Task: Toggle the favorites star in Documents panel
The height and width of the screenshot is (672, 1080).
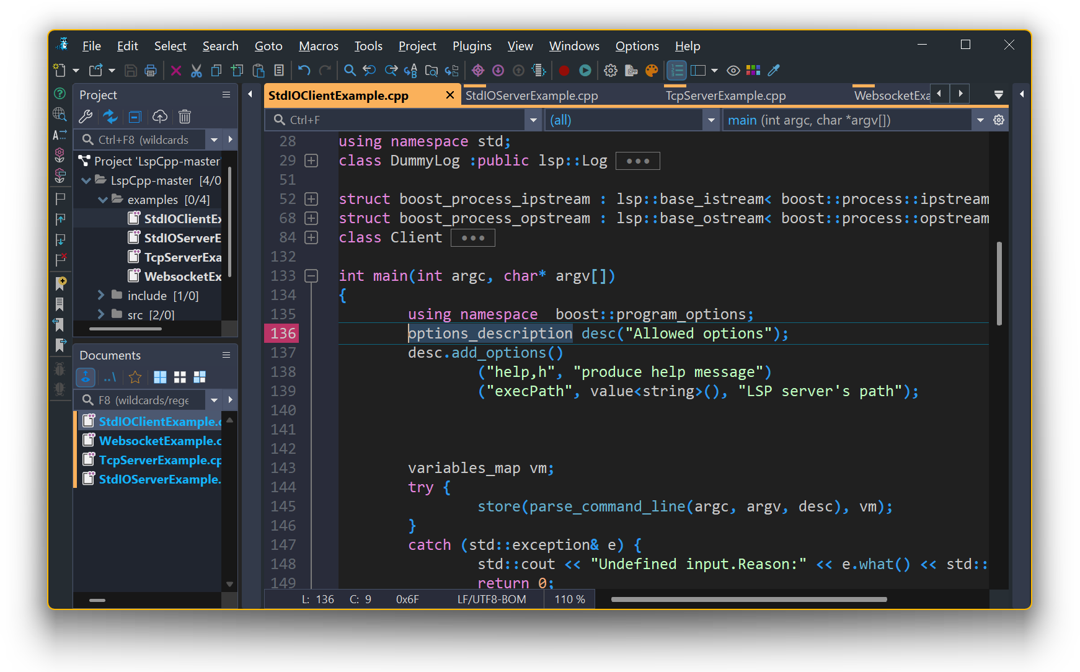Action: tap(135, 377)
